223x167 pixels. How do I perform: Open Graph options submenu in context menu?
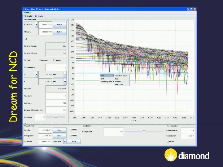(107, 82)
